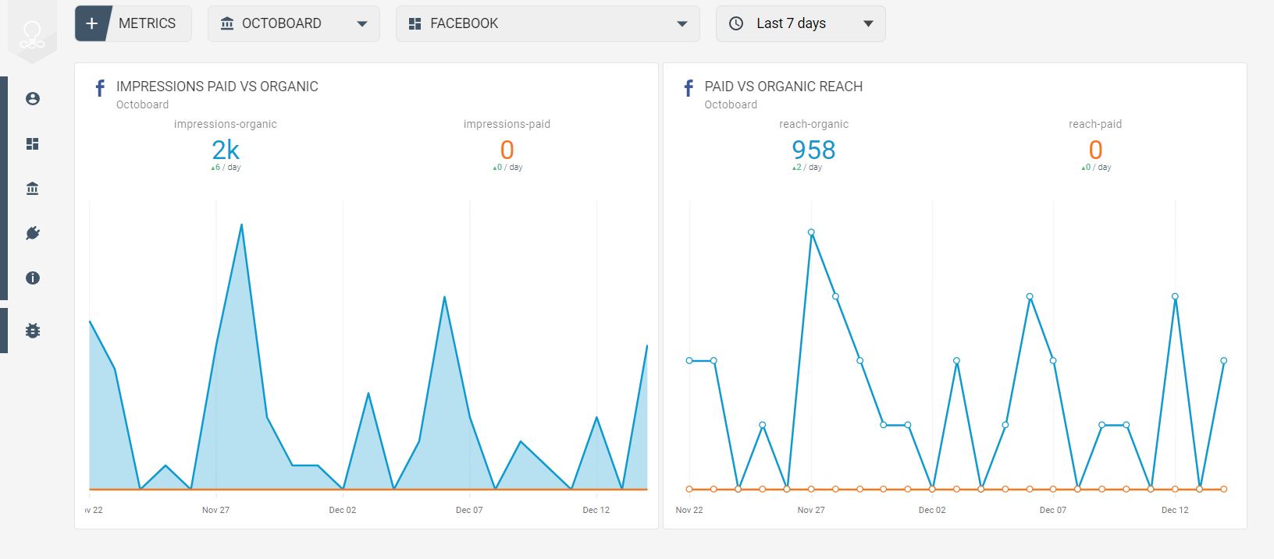1274x559 pixels.
Task: Click the plus icon beside METRICS
Action: coord(92,23)
